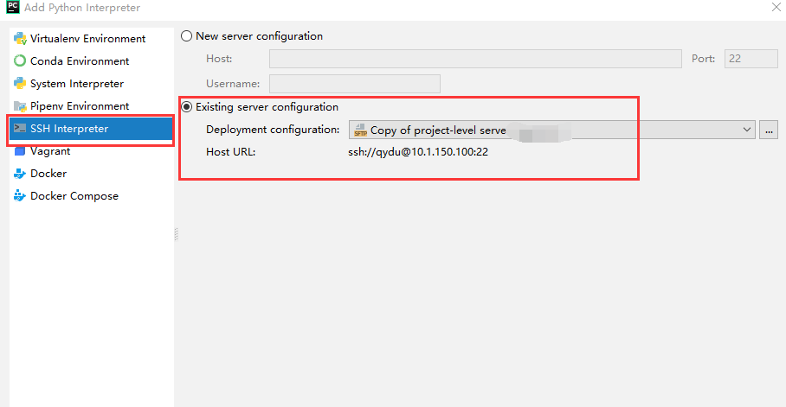Screen dimensions: 786x407
Task: Click the Docker Compose icon
Action: (20, 196)
